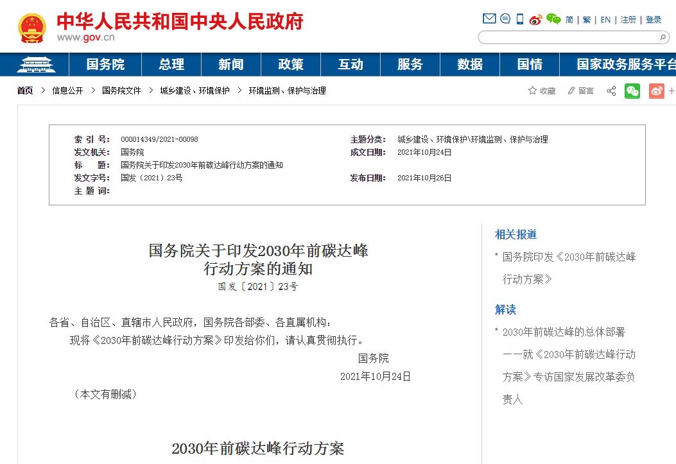Share via green WeChat button
This screenshot has width=676, height=464.
point(632,91)
